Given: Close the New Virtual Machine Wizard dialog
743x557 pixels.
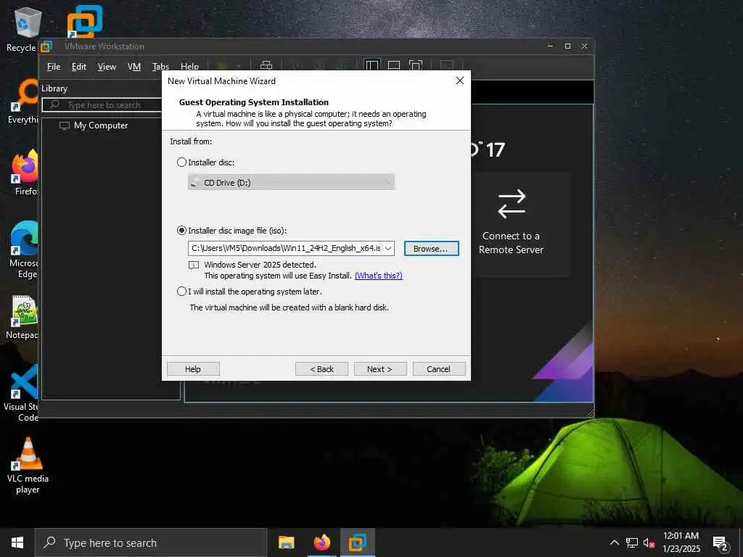Looking at the screenshot, I should coord(459,81).
